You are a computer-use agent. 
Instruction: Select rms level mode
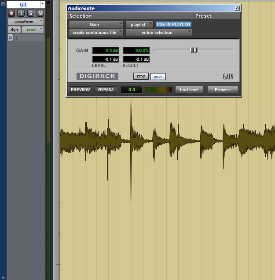click(x=141, y=76)
